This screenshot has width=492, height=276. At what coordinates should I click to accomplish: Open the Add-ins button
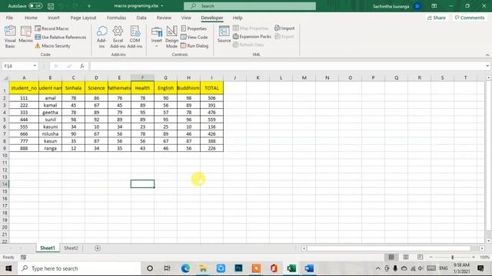101,37
